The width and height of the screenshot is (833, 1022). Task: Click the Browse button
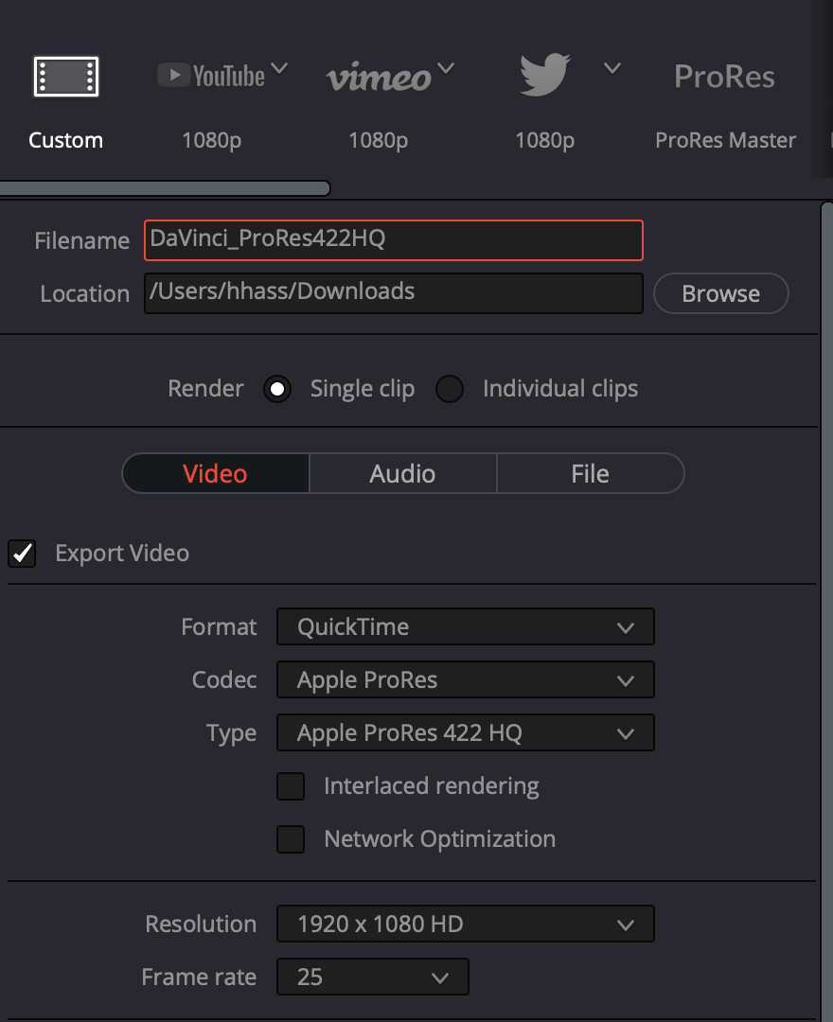(x=720, y=293)
